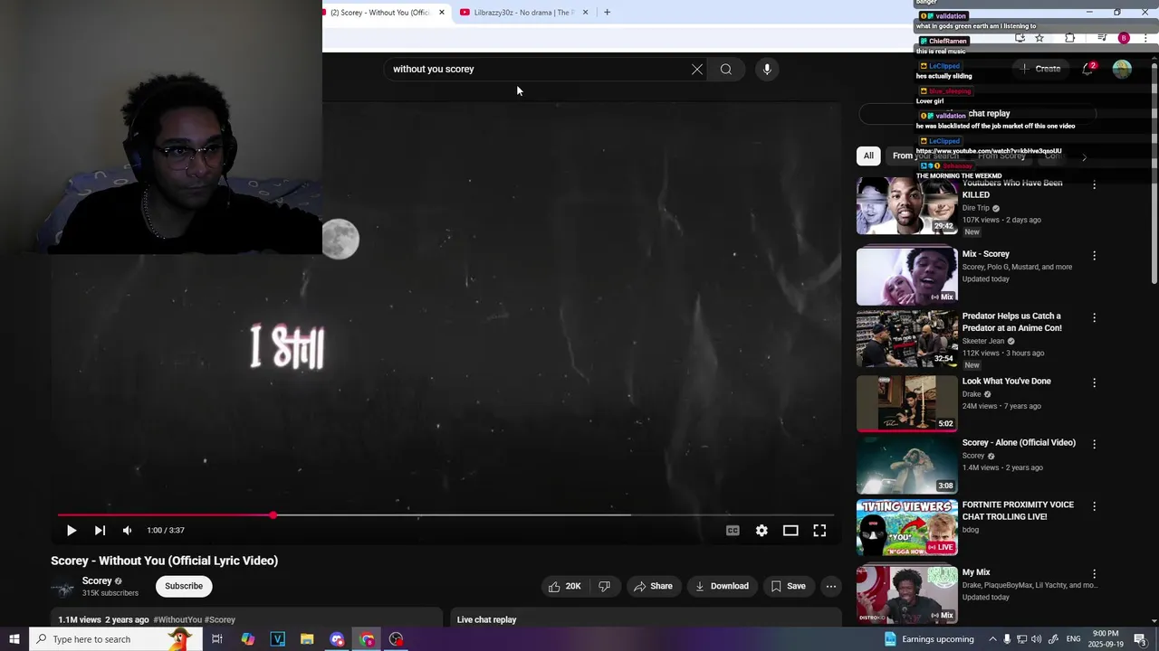Open 'Look What You've Done' by Drake
This screenshot has height=651, width=1159.
point(906,403)
